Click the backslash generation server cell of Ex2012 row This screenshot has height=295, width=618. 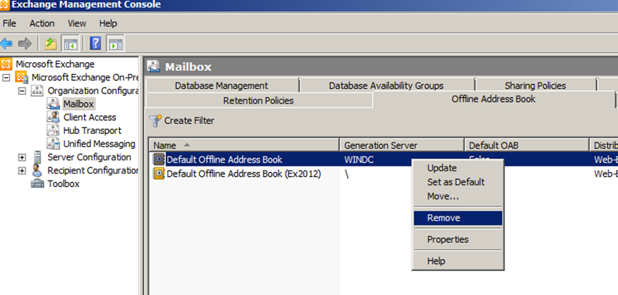346,174
